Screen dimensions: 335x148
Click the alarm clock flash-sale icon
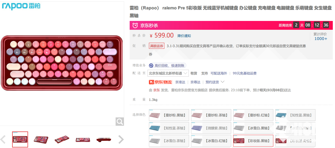coord(135,25)
